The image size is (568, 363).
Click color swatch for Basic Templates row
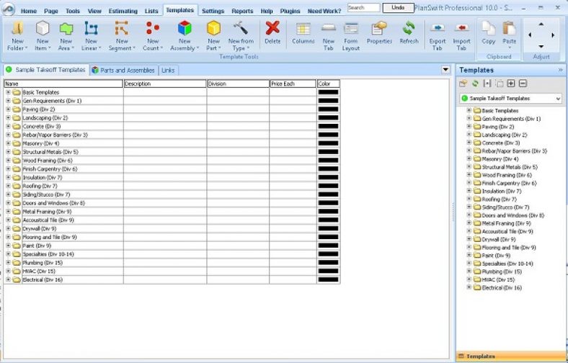(328, 92)
